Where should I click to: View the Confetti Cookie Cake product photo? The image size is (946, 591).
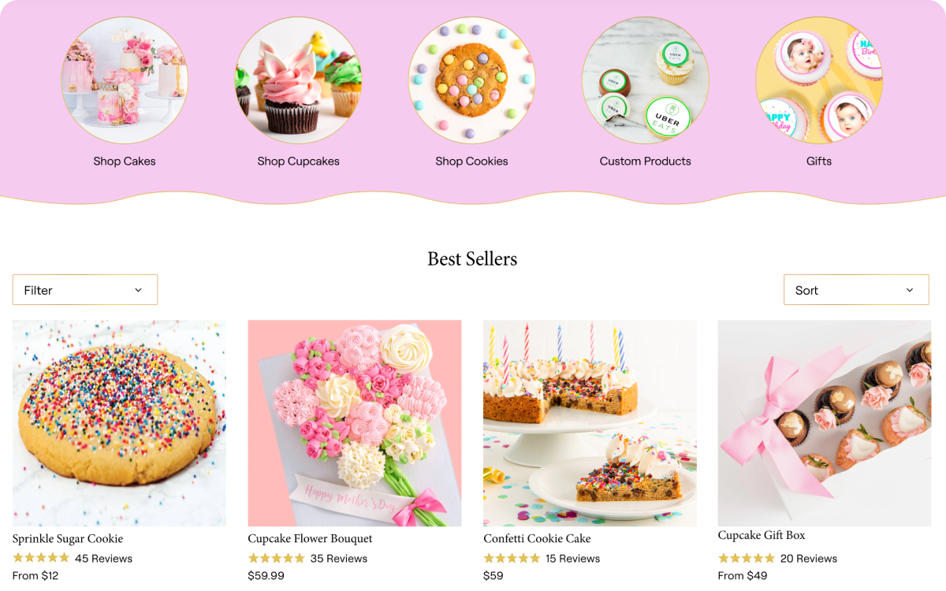[x=590, y=423]
